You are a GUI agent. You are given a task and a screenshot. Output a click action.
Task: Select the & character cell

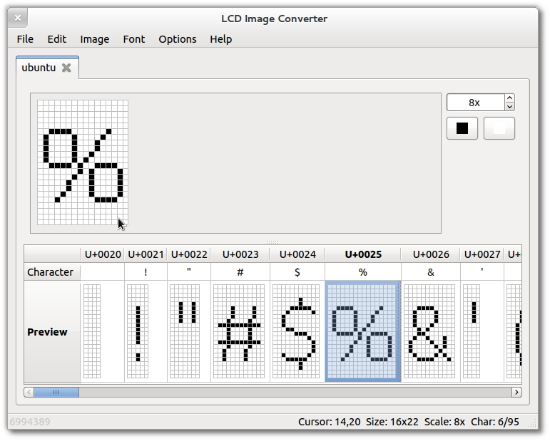[431, 272]
